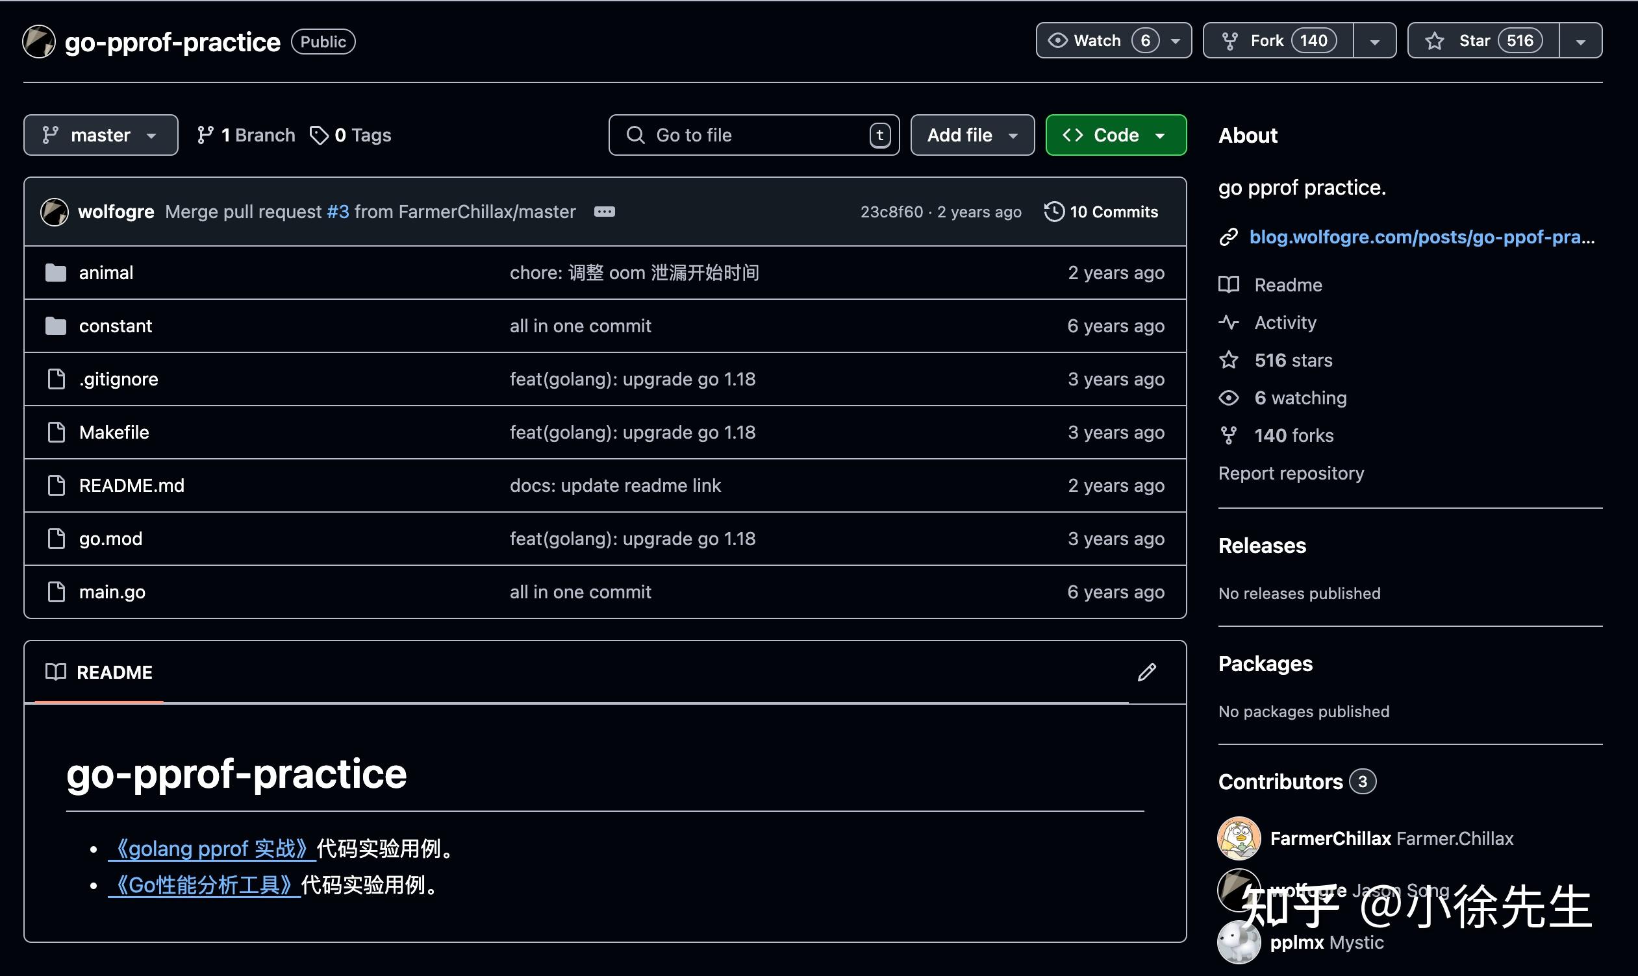Viewport: 1638px width, 976px height.
Task: Open the green Code dropdown
Action: tap(1116, 135)
